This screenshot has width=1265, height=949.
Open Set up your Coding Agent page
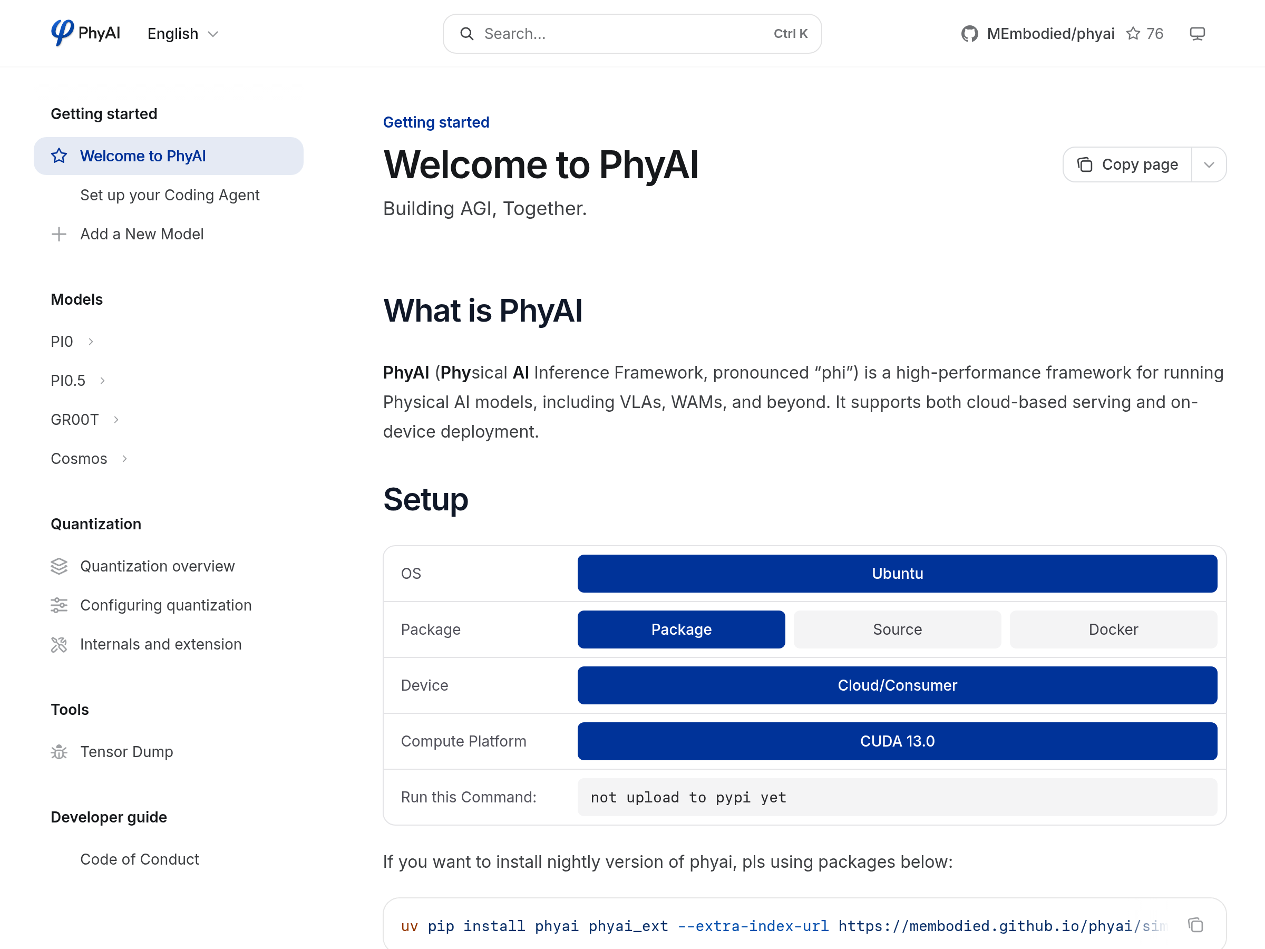click(170, 195)
